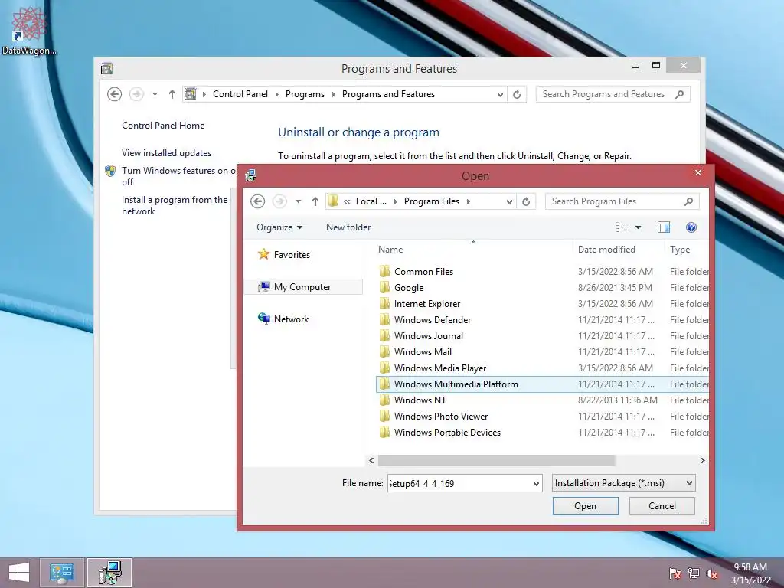
Task: Click the Windows features shield icon
Action: (x=110, y=171)
